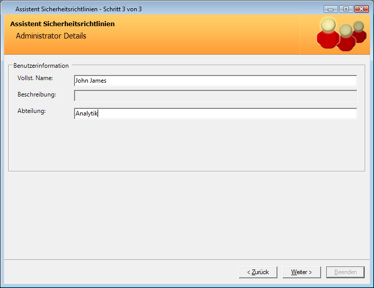Place cursor in the Abteilung field
Image resolution: width=374 pixels, height=288 pixels.
click(x=215, y=113)
